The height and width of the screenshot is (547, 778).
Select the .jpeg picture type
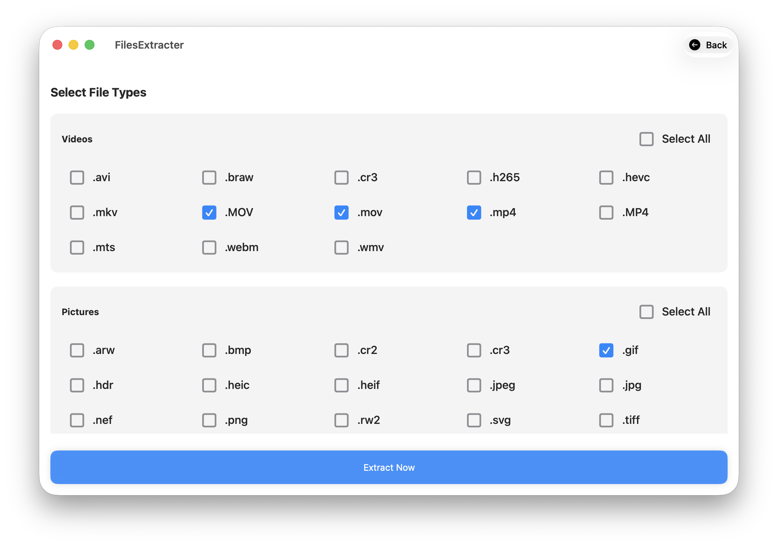(474, 385)
